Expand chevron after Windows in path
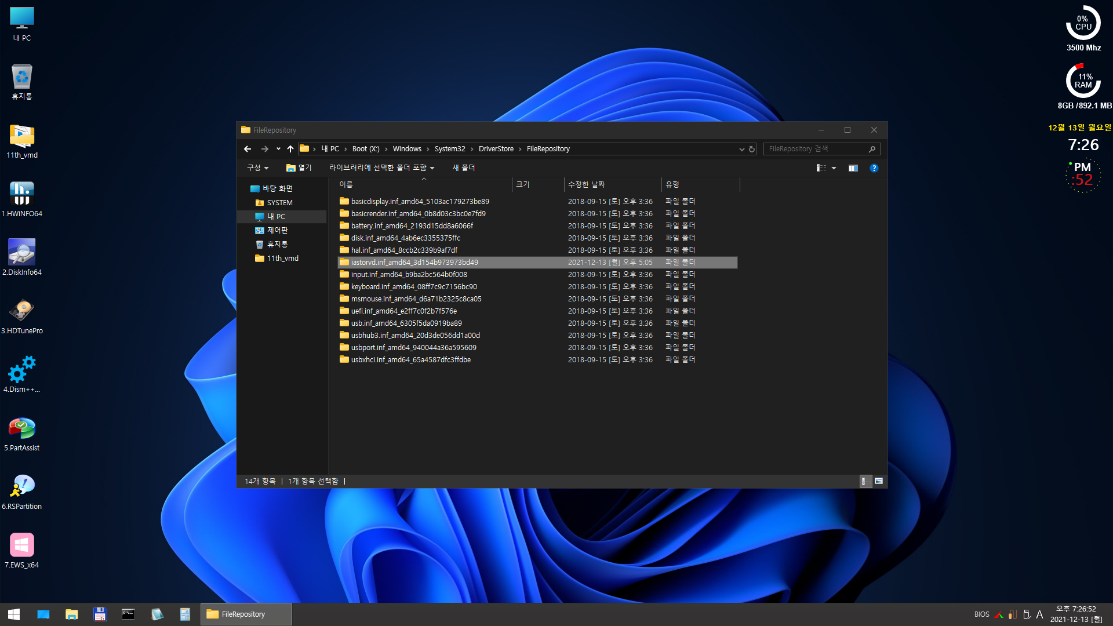Screen dimensions: 1113x626 click(x=428, y=149)
